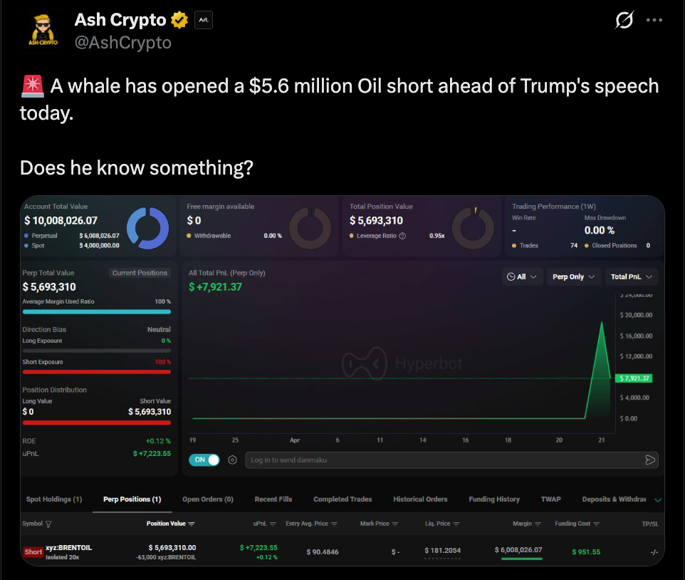Toggle the Current Positions button

tap(140, 273)
